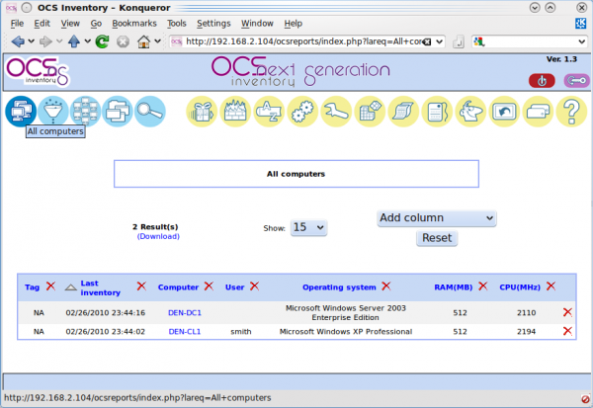Viewport: 593px width, 408px height.
Task: Click the stacked windows duplicates icon
Action: [118, 112]
